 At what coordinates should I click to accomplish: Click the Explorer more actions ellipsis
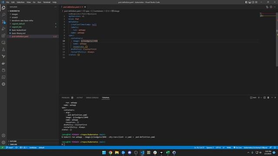(x=56, y=7)
